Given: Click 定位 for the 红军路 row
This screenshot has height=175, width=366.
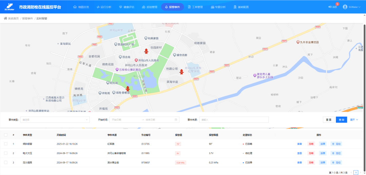Looking at the screenshot, I should (x=337, y=144).
